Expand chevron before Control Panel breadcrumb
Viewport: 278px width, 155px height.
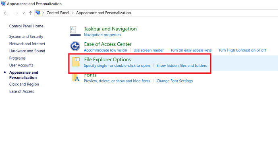[43, 13]
